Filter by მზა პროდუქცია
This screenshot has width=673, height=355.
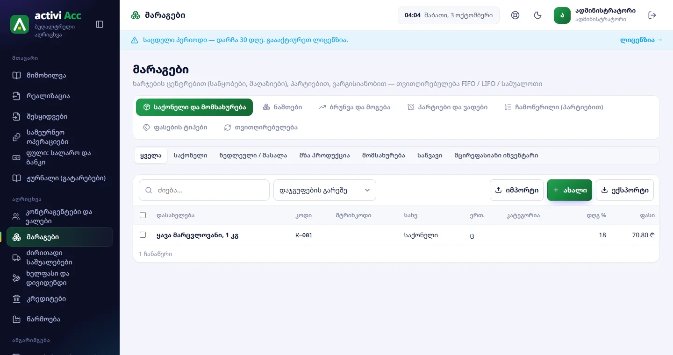point(325,156)
